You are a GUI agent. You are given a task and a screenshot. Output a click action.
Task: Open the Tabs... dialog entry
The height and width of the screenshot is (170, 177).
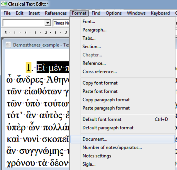point(89,38)
